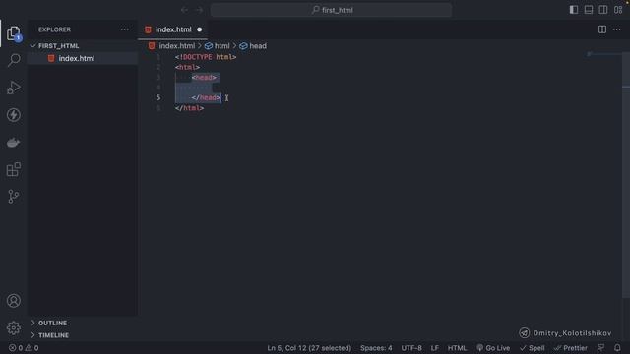
Task: Split the editor right
Action: pos(601,29)
